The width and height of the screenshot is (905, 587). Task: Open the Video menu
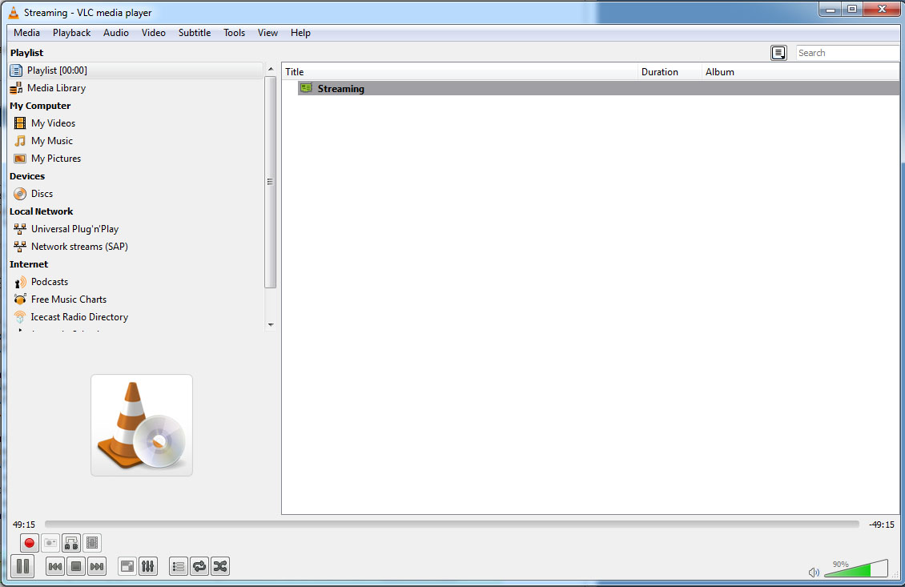[154, 33]
